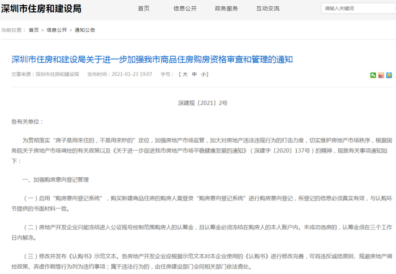Open the 互动交流 navigation menu item
The image size is (396, 274).
click(268, 8)
